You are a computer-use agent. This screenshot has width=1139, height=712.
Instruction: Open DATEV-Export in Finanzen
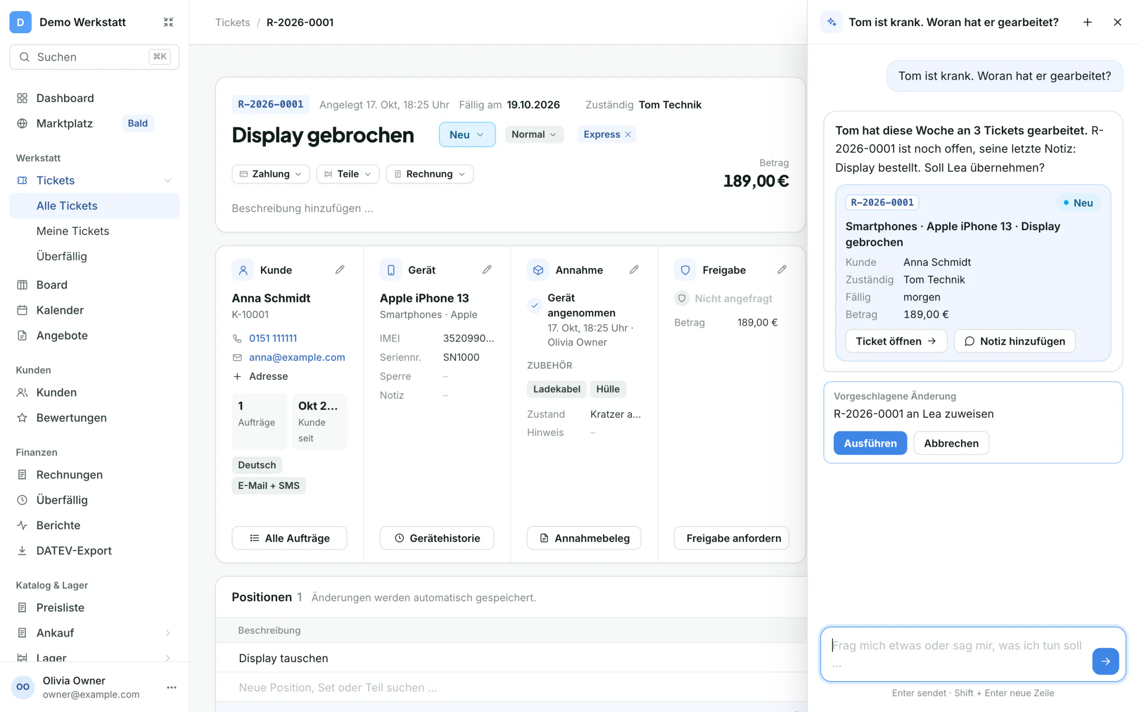94,551
